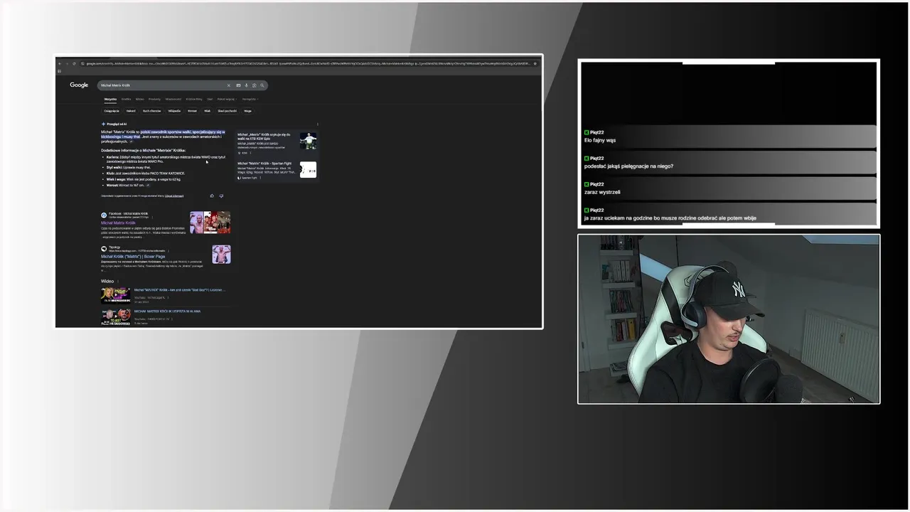This screenshot has height=512, width=910.
Task: Switch to the "Krótkie filmy" tab
Action: [194, 100]
